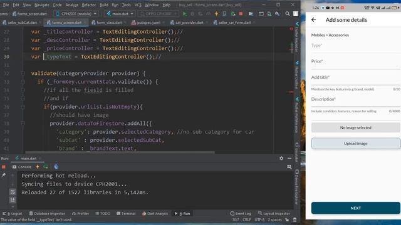Click forms_screen.dart breadcrumb in navigation bar
The height and width of the screenshot is (225, 401).
(29, 14)
